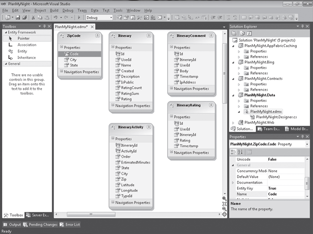Viewport: 313px width, 234px height.
Task: Click the ZipCode entity header icon
Action: 62,36
